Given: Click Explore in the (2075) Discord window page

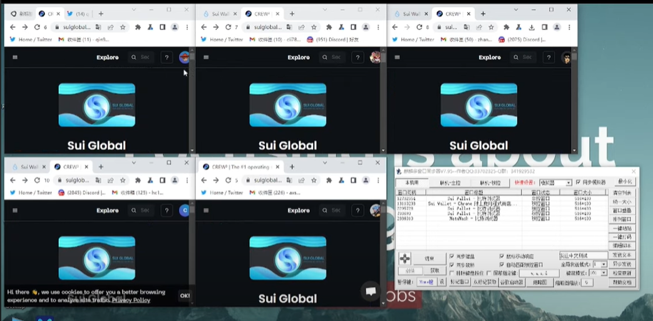Looking at the screenshot, I should click(x=490, y=58).
